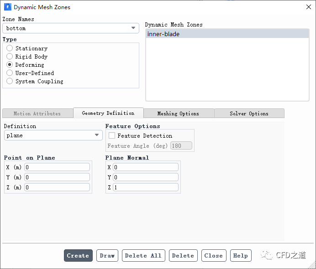Enable the Feature Detection checkbox
This screenshot has width=316, height=269.
pos(112,136)
